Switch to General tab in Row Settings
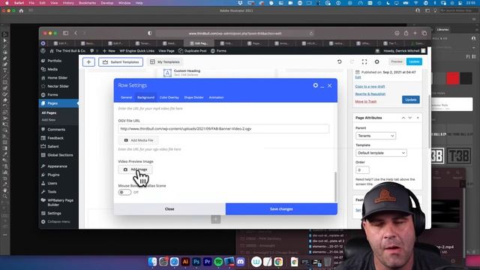 pos(126,97)
